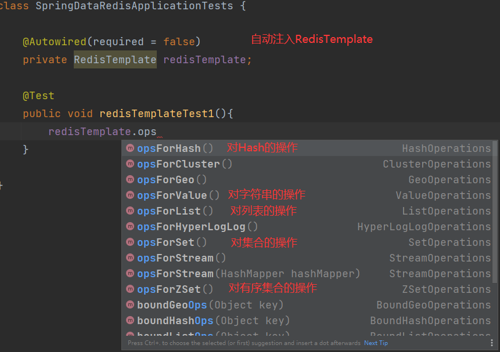Place the cursor after 'ops' in the code line
The height and width of the screenshot is (352, 500).
coord(157,132)
